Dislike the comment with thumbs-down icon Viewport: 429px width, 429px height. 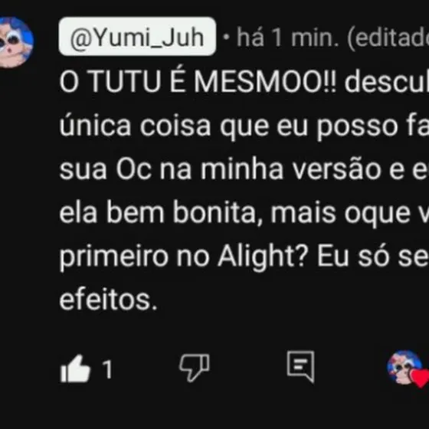[x=195, y=368]
